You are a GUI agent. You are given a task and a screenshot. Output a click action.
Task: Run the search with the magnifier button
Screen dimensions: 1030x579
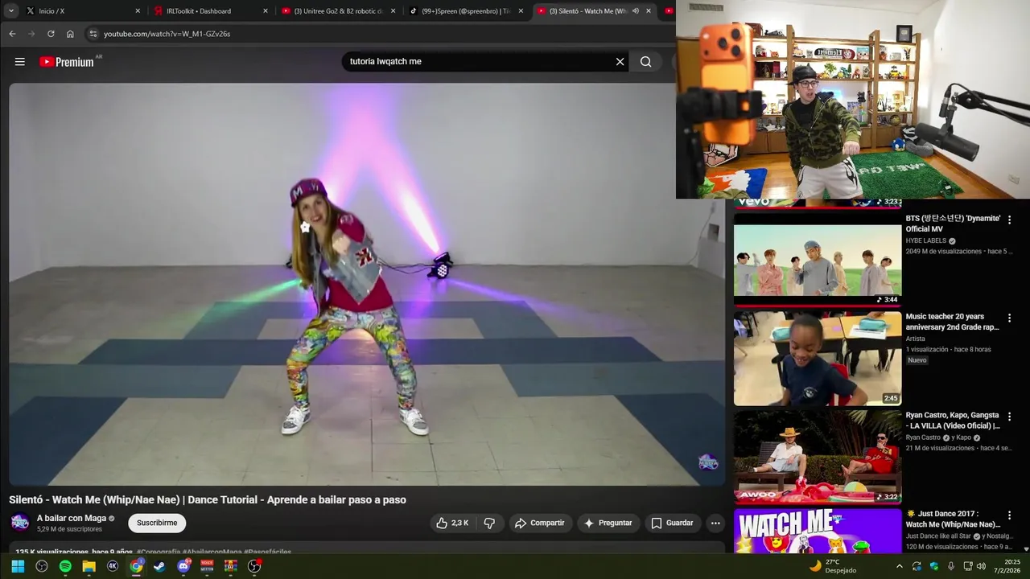coord(645,61)
